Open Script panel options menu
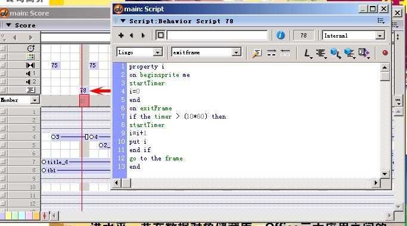The width and height of the screenshot is (407, 226). (381, 21)
